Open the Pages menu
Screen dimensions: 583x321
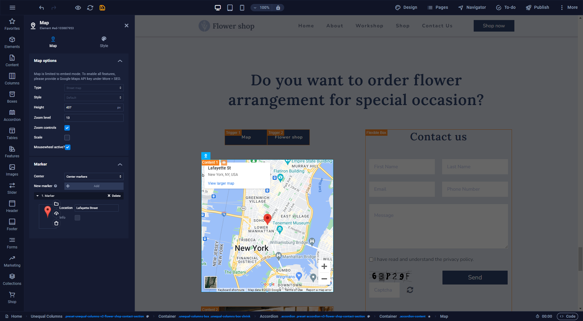coord(438,8)
